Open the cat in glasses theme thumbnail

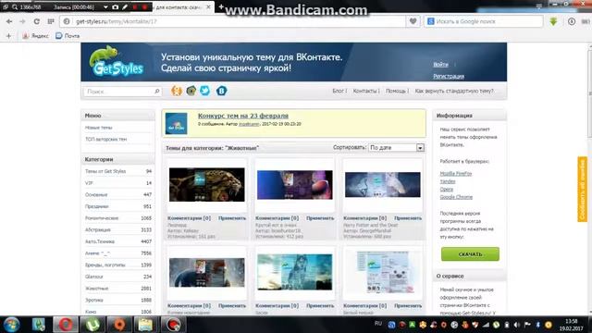(295, 185)
